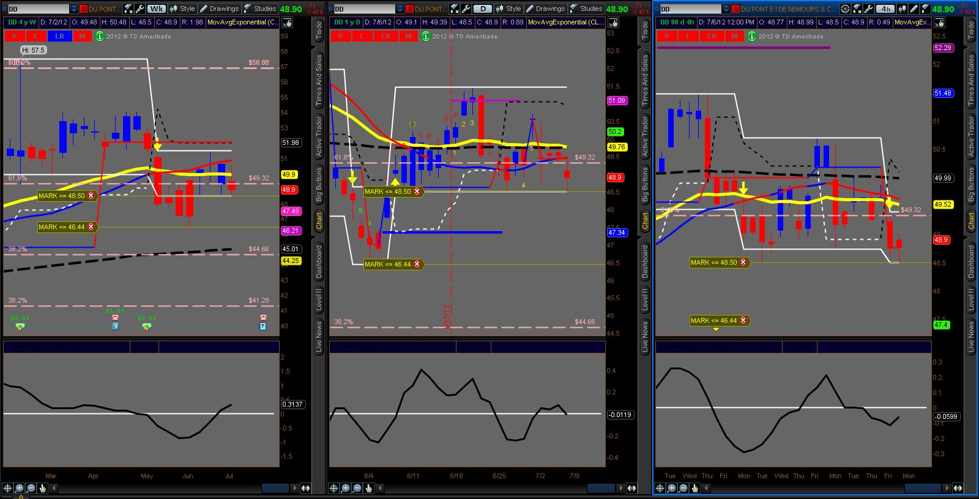The height and width of the screenshot is (499, 979).
Task: Open chart settings wrench in weekly chart
Action: point(140,9)
